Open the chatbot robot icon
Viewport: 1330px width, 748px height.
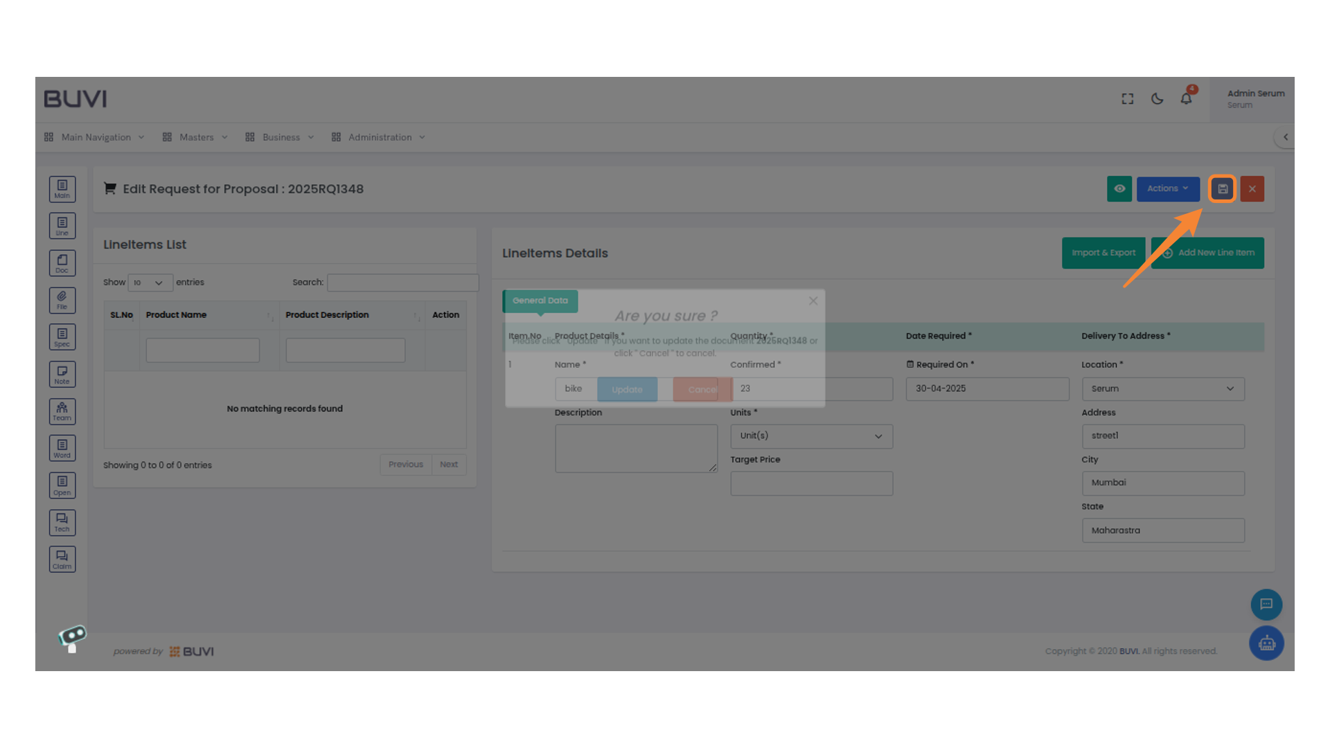coord(1266,643)
